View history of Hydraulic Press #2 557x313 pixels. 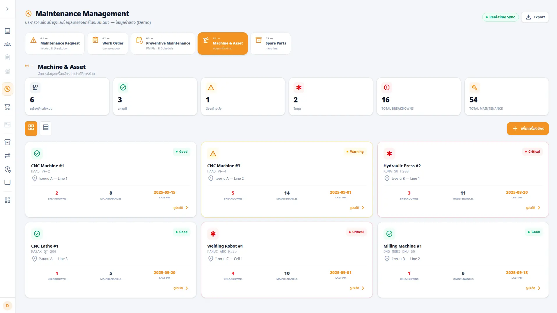point(533,208)
